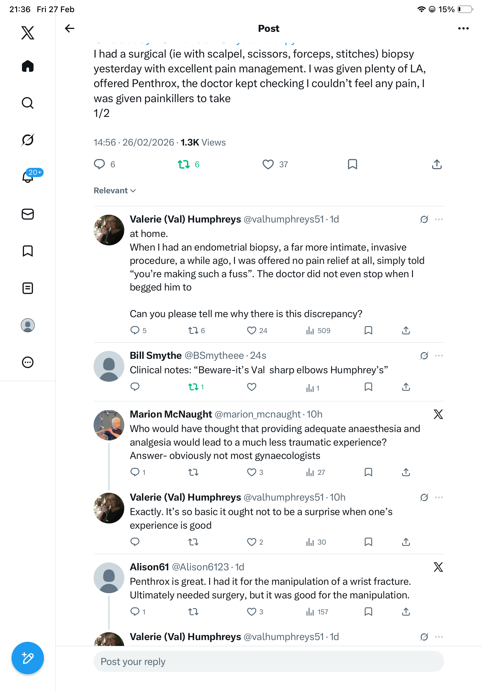482x691 pixels.
Task: Toggle the like heart on the main post
Action: tap(268, 164)
